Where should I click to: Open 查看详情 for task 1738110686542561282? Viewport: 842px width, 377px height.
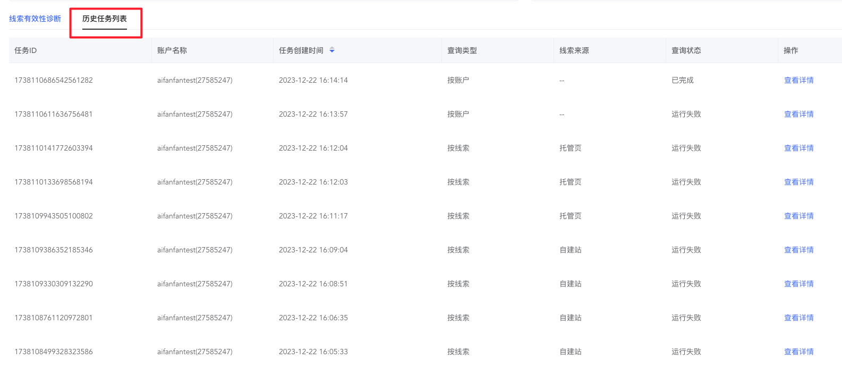pyautogui.click(x=798, y=80)
